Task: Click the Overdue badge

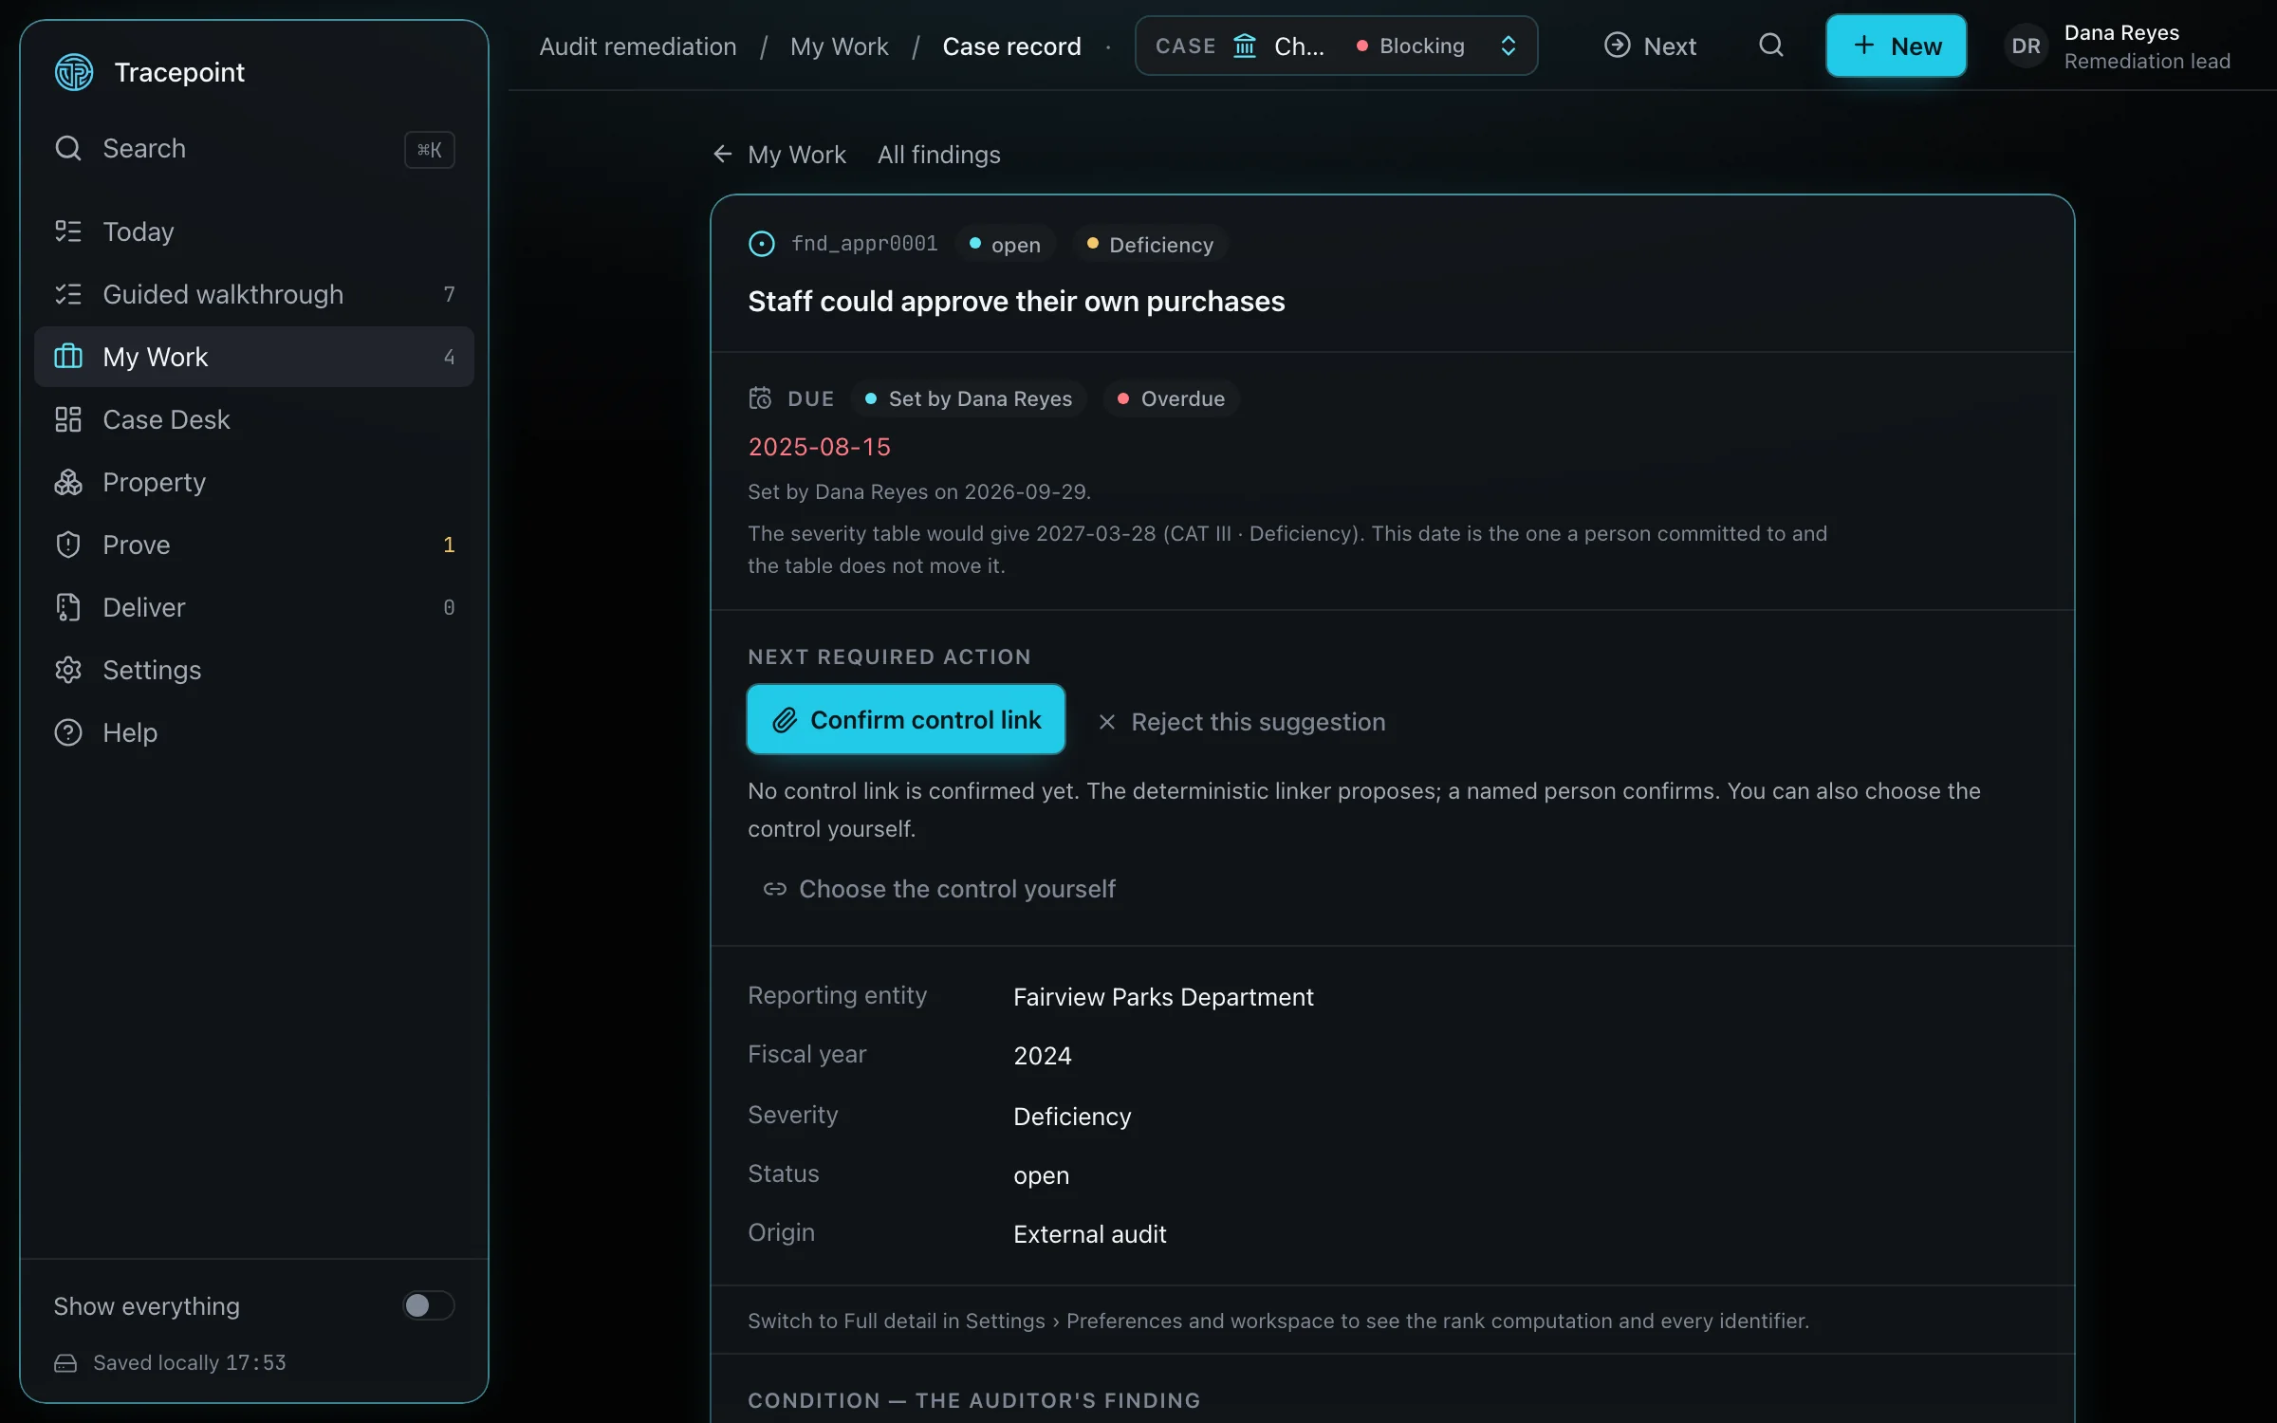Action: coord(1172,398)
